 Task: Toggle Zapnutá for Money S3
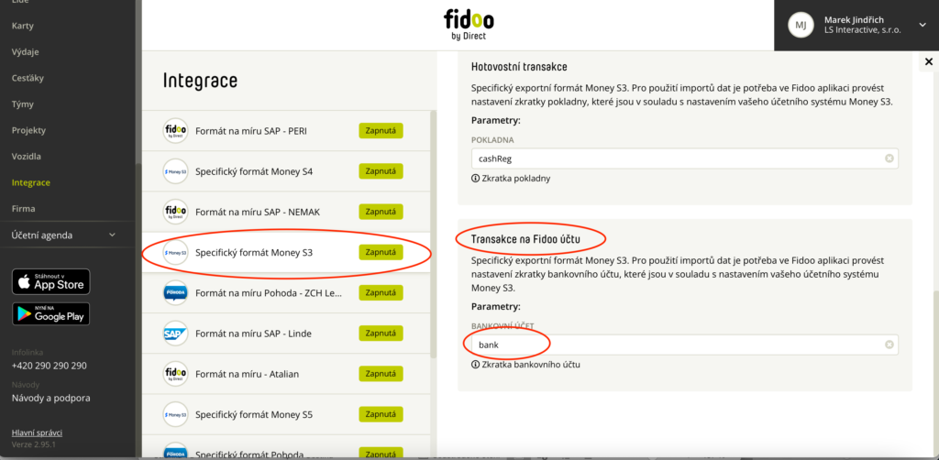[381, 252]
